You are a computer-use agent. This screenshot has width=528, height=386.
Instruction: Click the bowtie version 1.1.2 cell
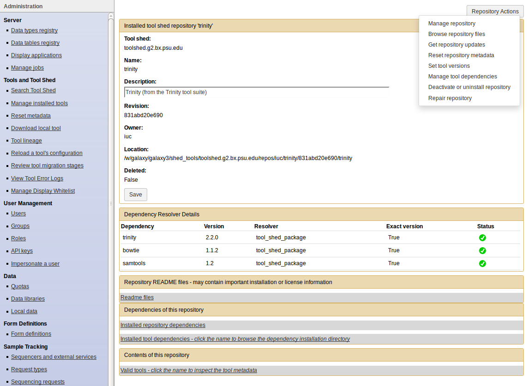point(212,250)
